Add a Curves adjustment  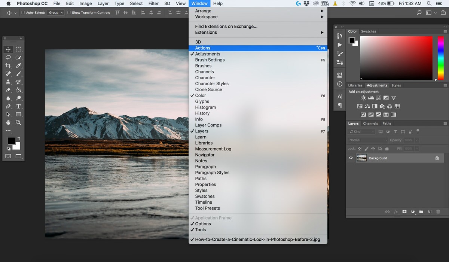[x=379, y=98]
